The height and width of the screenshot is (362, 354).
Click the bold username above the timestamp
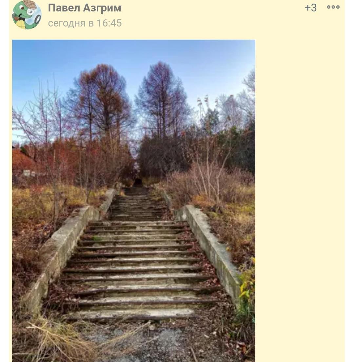click(85, 8)
